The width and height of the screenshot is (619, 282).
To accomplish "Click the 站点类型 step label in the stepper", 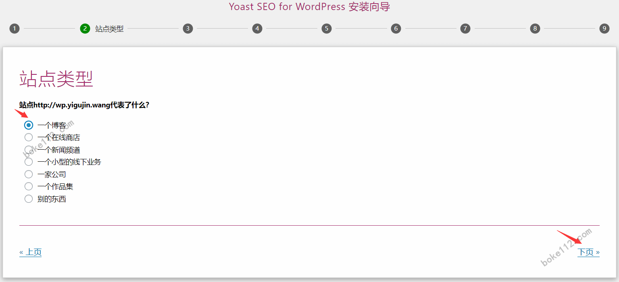I will 109,29.
